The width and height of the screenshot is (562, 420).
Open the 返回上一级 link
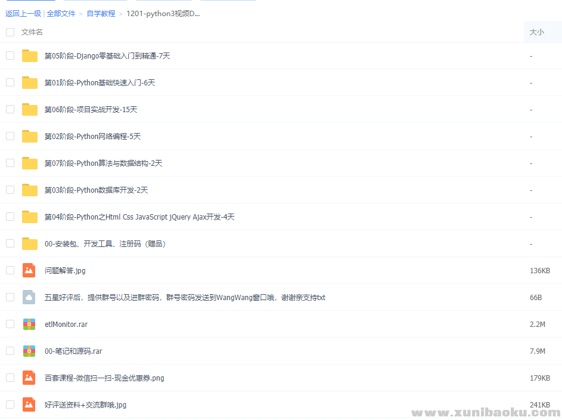[24, 13]
